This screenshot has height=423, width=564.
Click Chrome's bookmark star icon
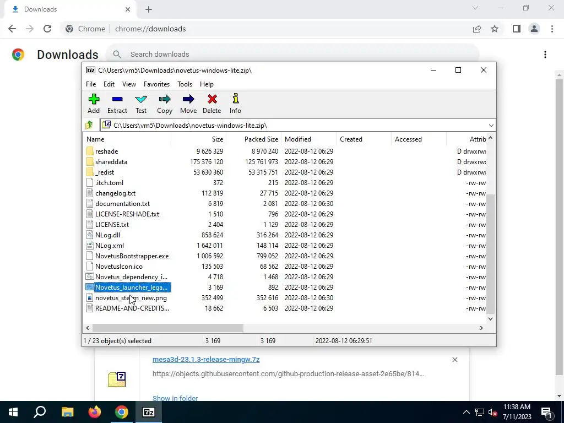pyautogui.click(x=495, y=29)
